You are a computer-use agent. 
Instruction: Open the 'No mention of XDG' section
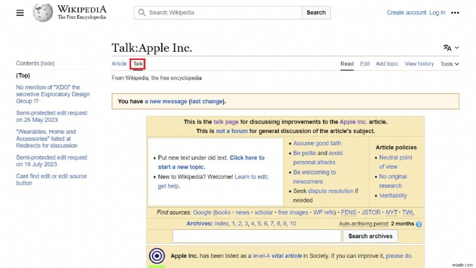tap(53, 94)
